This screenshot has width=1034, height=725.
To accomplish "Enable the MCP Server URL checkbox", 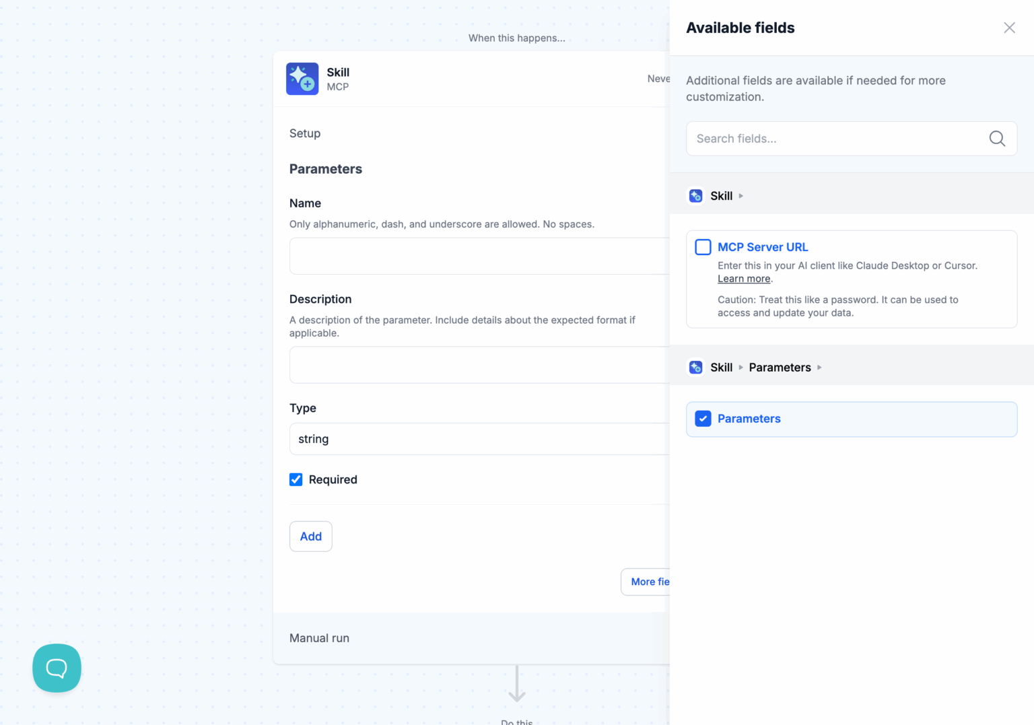I will tap(703, 247).
